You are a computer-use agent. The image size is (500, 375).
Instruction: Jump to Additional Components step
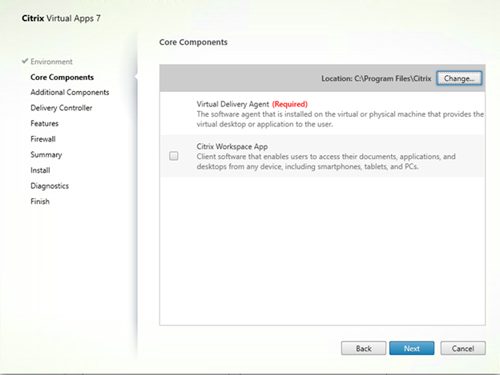70,92
